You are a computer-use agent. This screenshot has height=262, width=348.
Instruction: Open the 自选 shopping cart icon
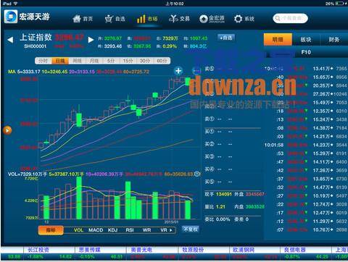point(109,19)
